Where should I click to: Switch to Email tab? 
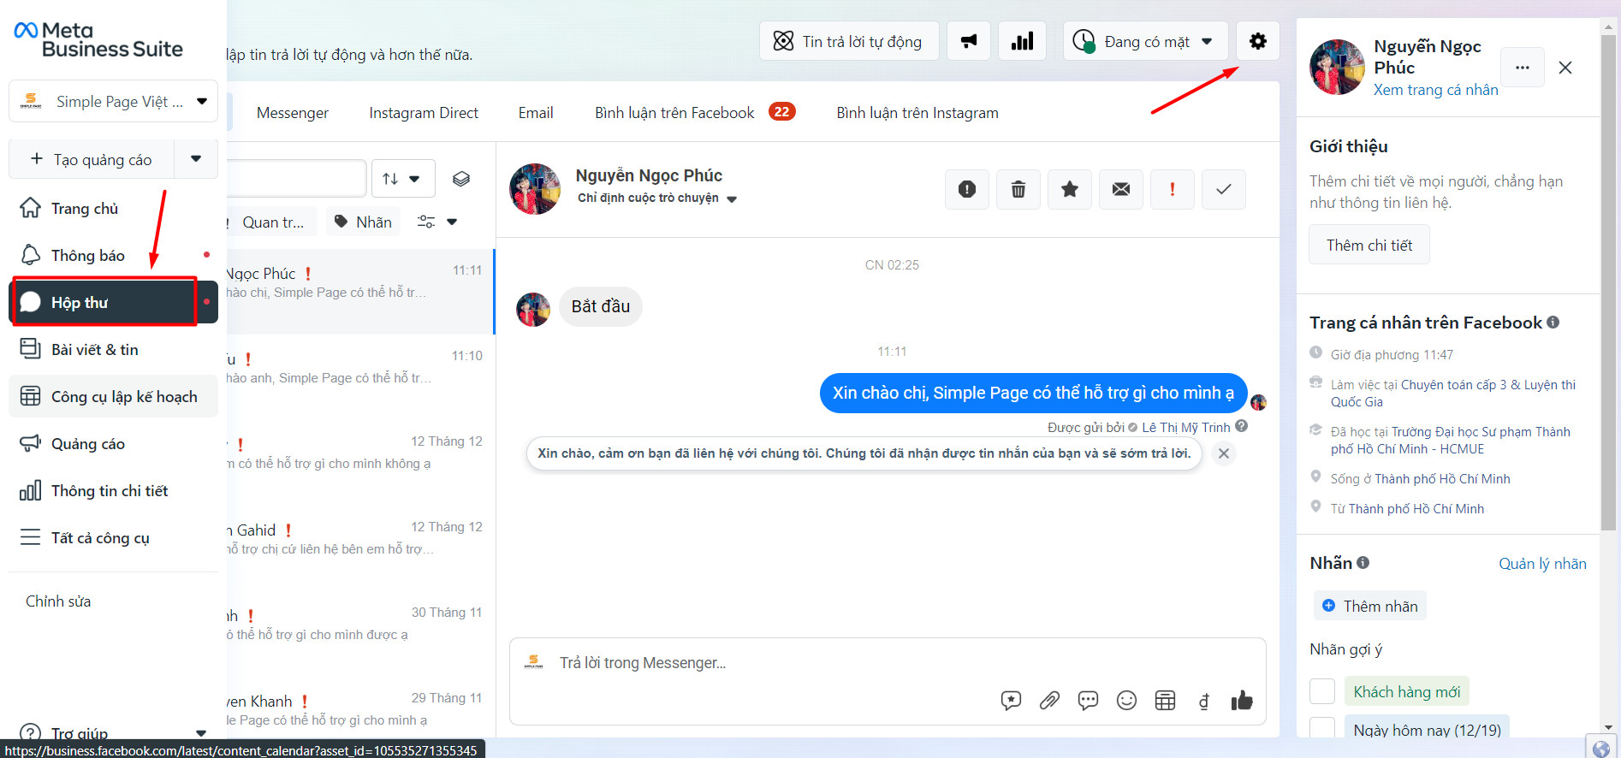536,113
